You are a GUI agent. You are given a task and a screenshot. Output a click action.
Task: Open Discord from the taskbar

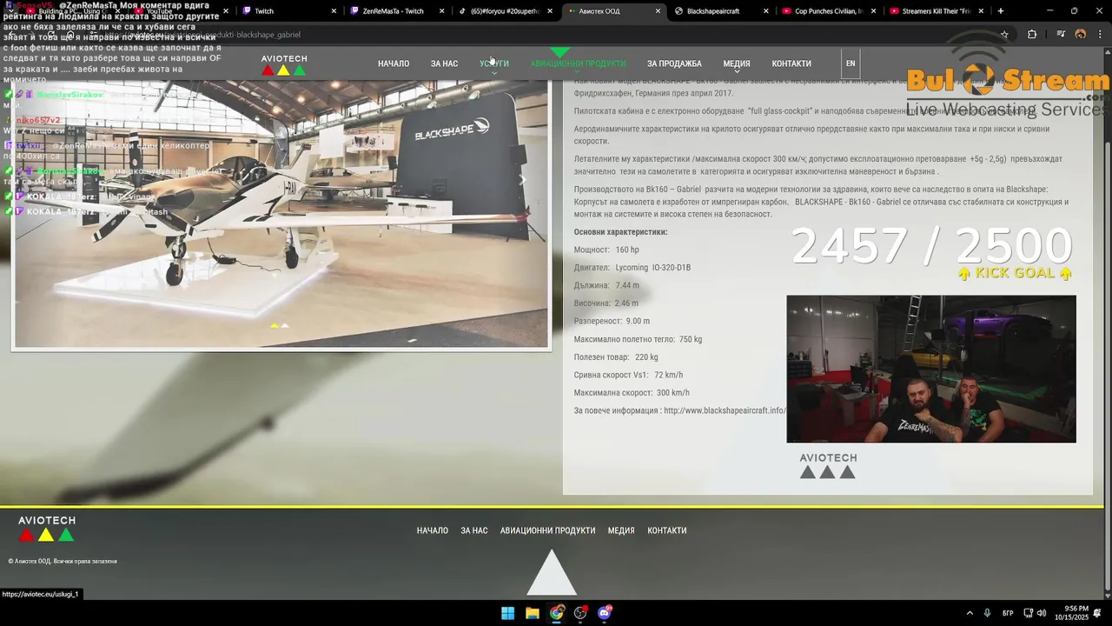pyautogui.click(x=605, y=613)
